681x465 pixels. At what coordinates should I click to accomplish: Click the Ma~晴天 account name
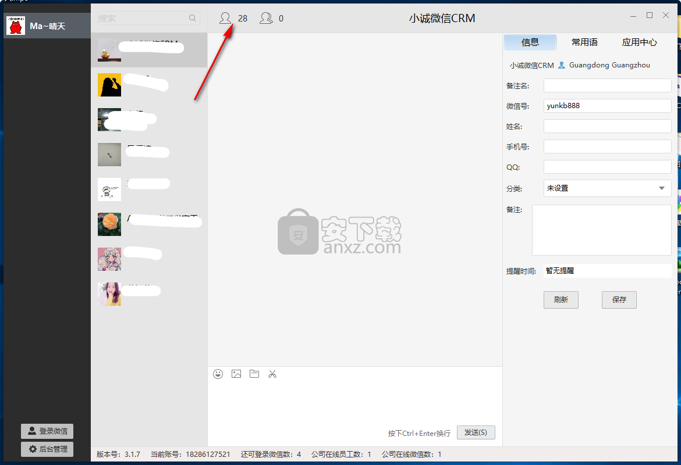click(47, 26)
